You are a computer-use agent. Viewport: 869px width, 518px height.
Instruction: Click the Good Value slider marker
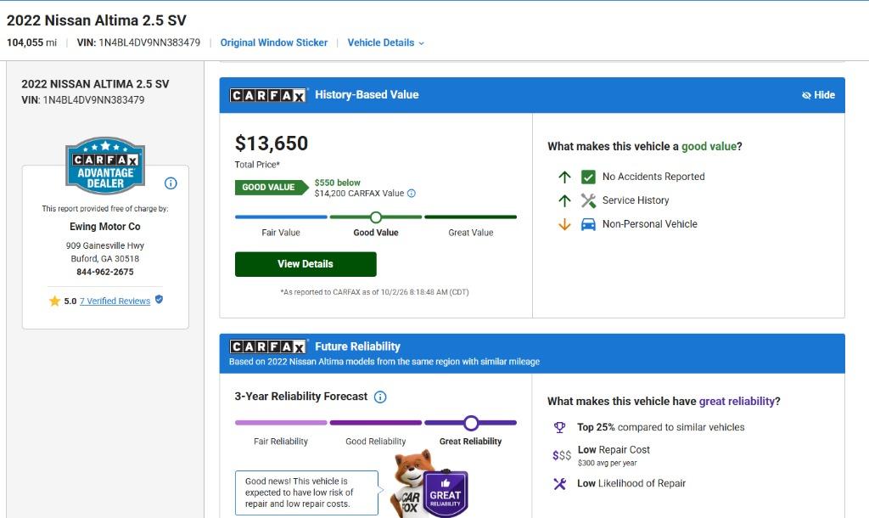coord(376,217)
